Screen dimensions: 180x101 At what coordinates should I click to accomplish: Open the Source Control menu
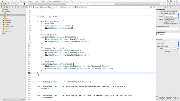[57, 1]
